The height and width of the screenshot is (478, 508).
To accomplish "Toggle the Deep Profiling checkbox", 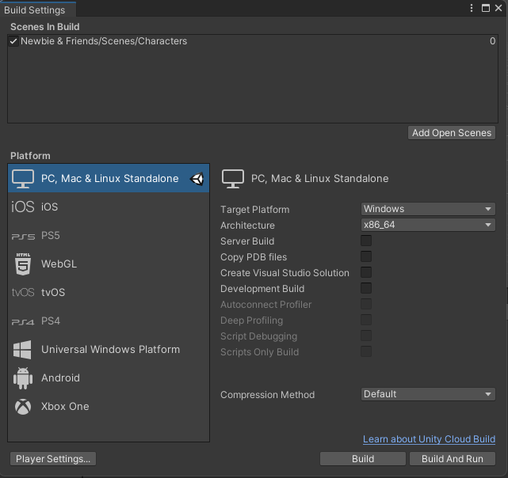I will [366, 320].
